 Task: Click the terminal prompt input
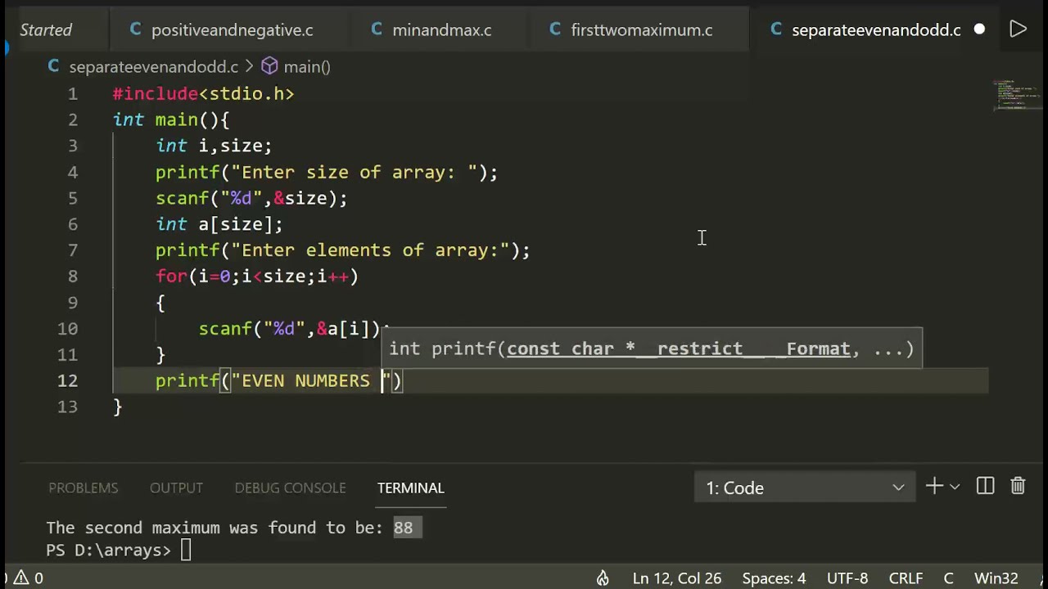[186, 550]
